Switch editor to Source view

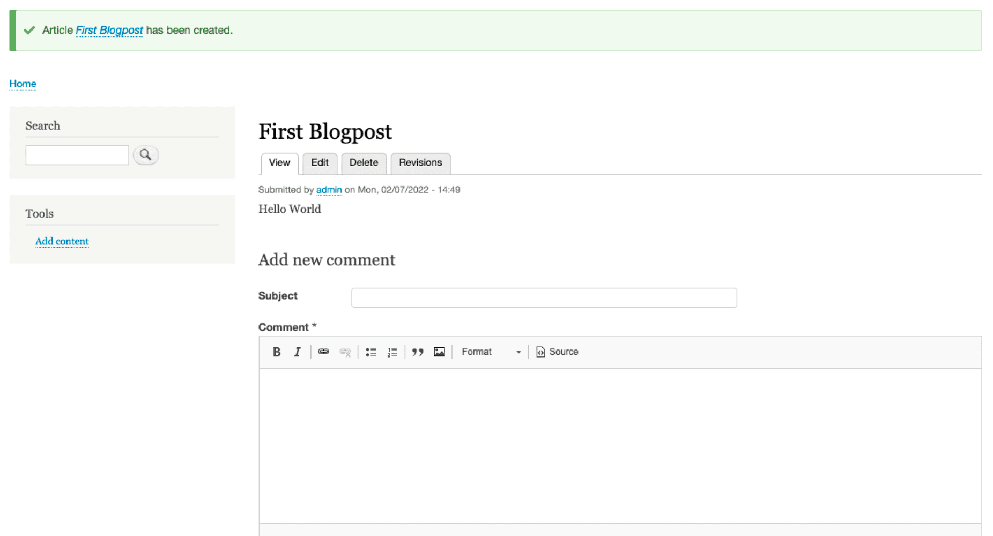tap(558, 352)
